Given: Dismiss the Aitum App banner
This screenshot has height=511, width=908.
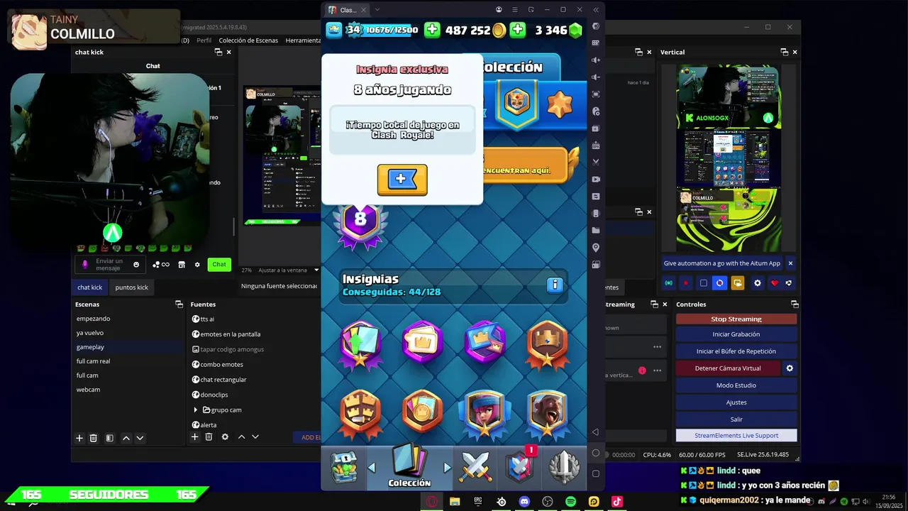Looking at the screenshot, I should (790, 263).
